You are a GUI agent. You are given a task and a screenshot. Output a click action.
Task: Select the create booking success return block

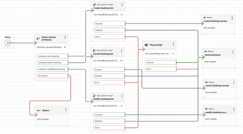[218, 21]
